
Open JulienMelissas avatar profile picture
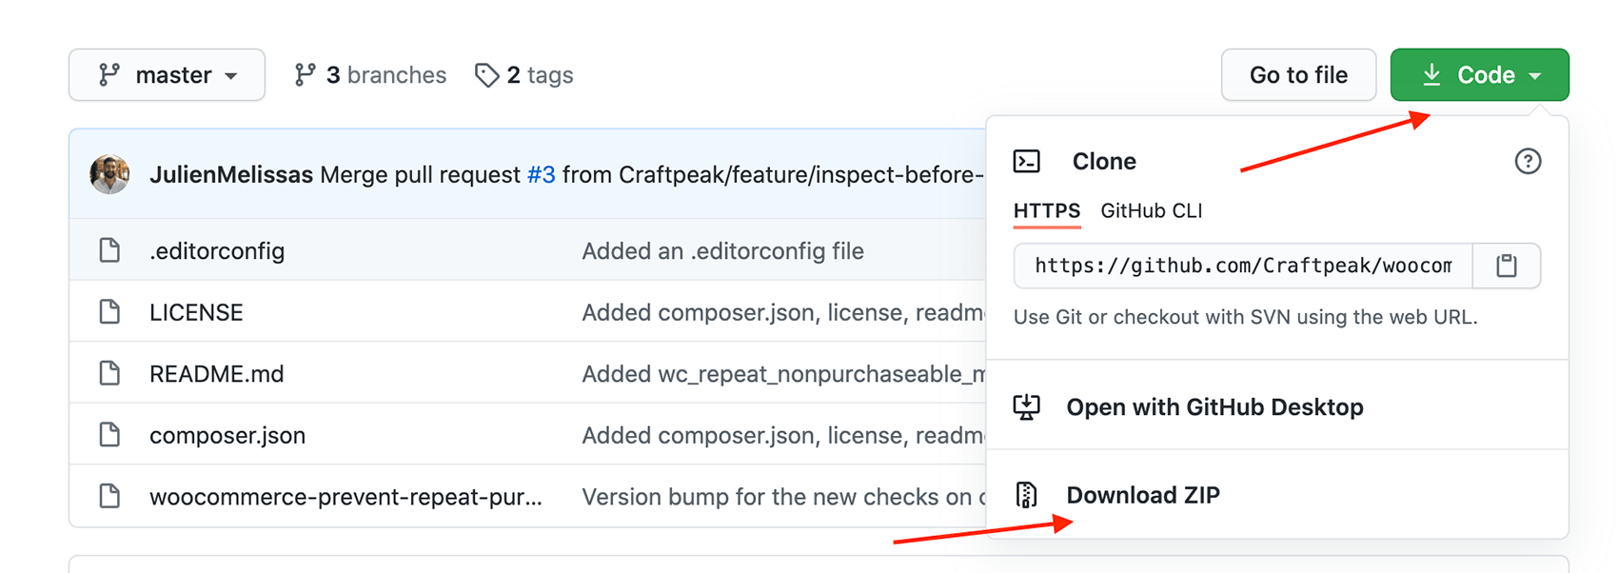pyautogui.click(x=109, y=174)
